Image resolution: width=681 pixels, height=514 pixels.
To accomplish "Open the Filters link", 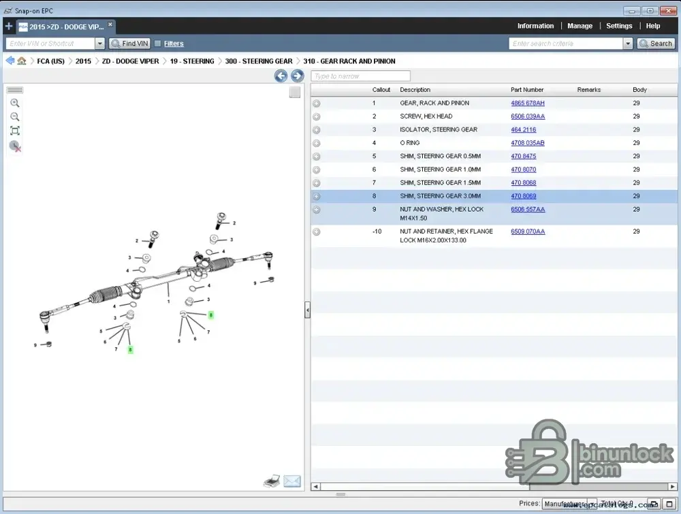I will point(174,44).
